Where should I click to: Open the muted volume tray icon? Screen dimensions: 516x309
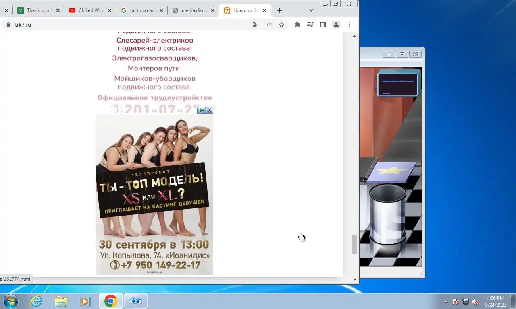pos(475,301)
